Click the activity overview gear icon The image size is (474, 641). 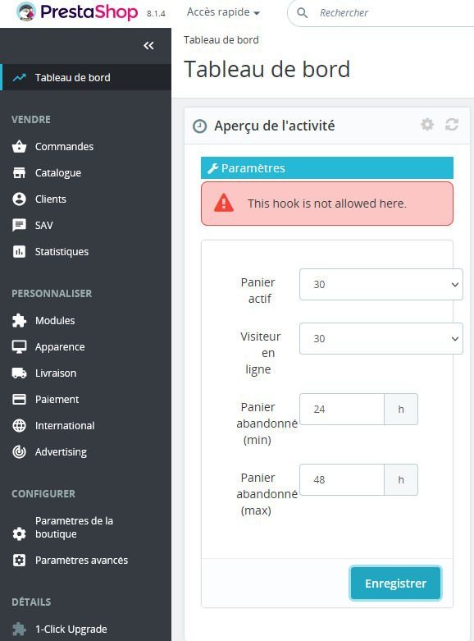(x=427, y=124)
